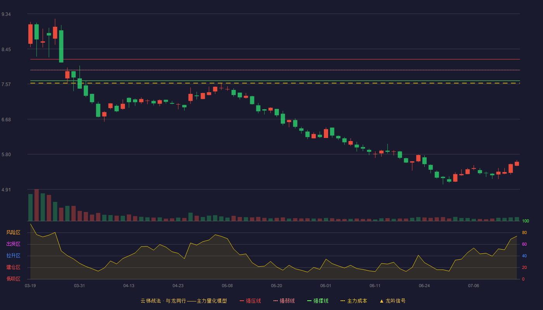Click the tallest red volume bar
Screen dimensions: 543x310
(36, 205)
